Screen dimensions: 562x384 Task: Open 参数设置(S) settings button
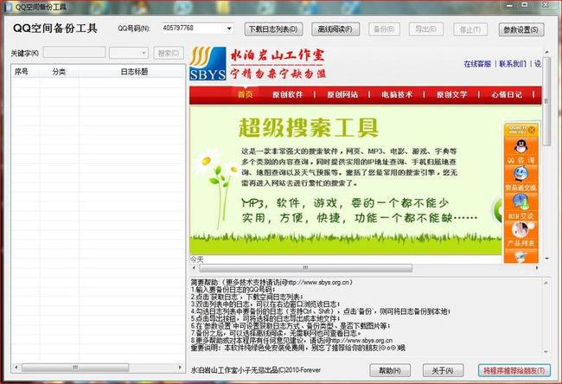coord(521,29)
